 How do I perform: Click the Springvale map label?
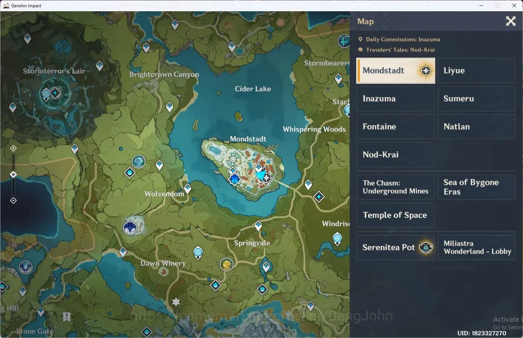(252, 243)
